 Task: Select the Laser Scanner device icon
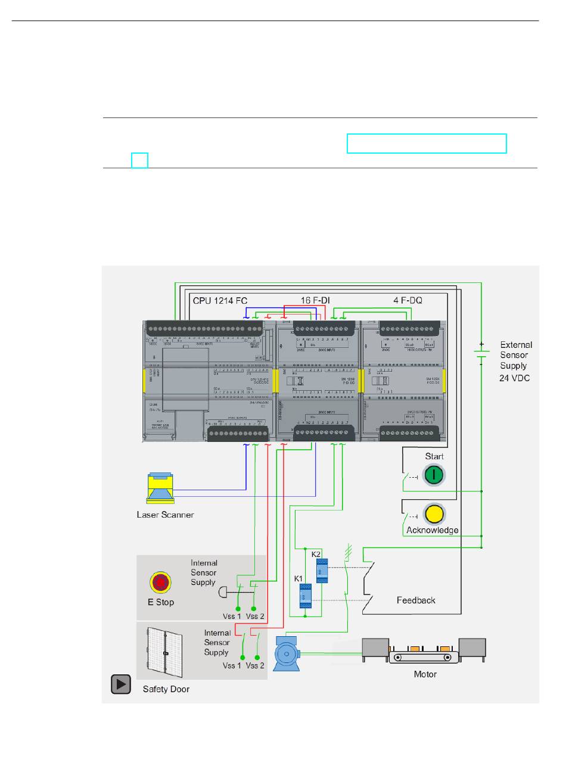click(161, 488)
